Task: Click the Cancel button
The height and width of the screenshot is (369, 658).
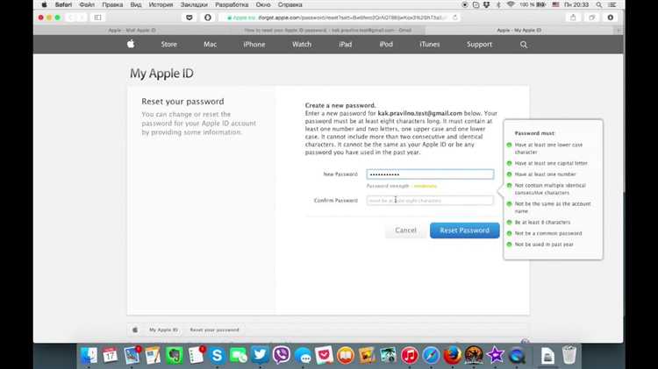Action: pos(406,231)
